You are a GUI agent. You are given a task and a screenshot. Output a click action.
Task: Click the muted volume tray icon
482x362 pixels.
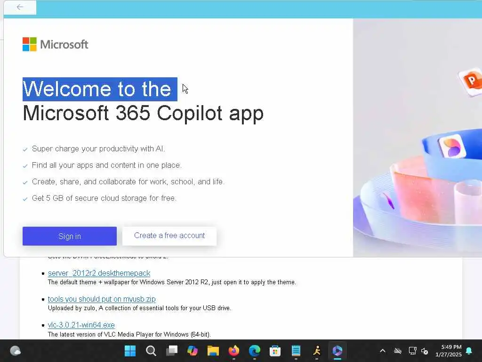click(x=425, y=351)
